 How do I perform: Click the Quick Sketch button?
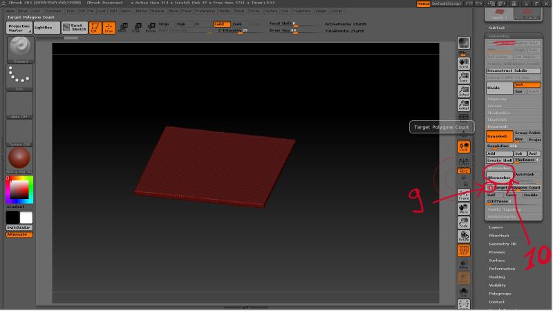click(x=75, y=28)
